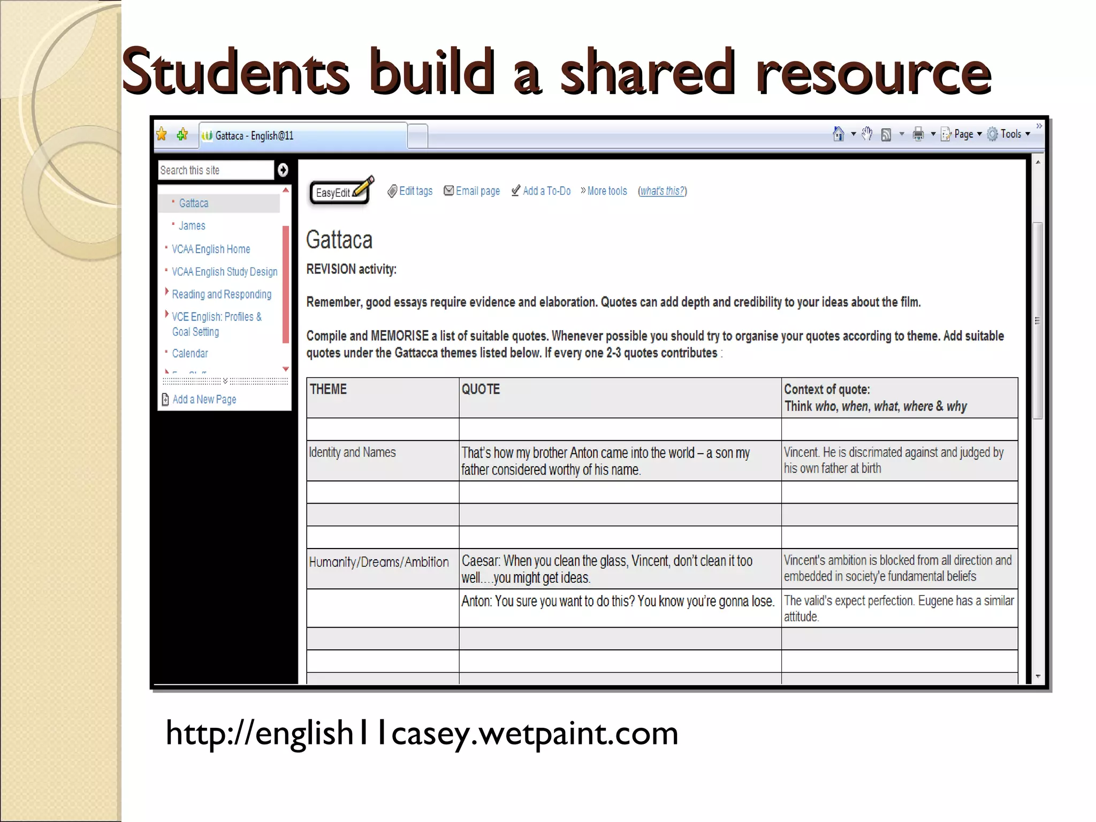Open the Home button dropdown arrow
Viewport: 1096px width, 822px height.
point(854,134)
